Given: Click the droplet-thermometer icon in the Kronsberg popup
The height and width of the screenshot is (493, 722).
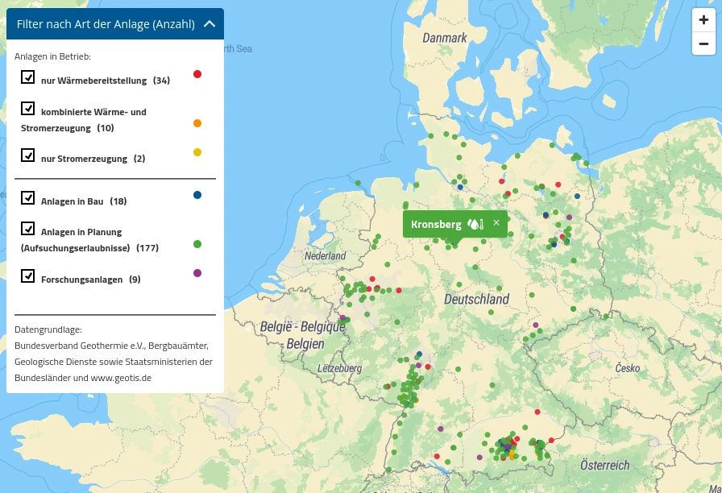Looking at the screenshot, I should [x=475, y=224].
